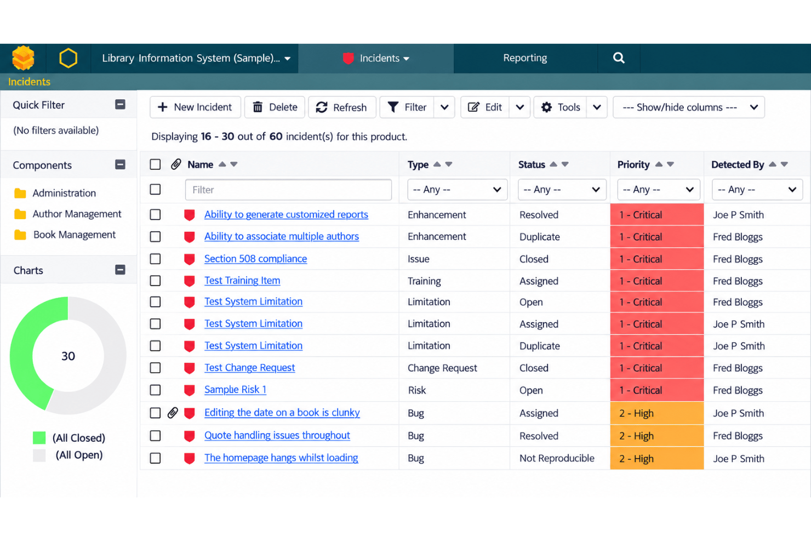
Task: Click the gray All Open legend swatch
Action: pos(39,455)
